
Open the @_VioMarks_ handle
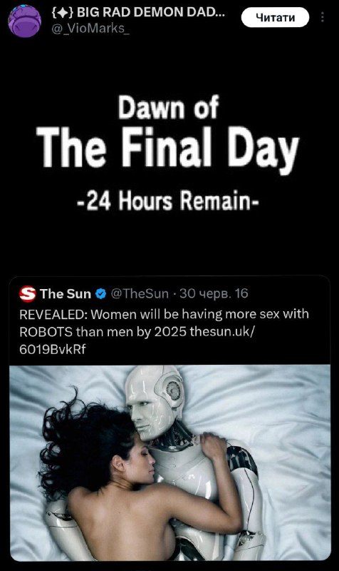click(90, 29)
